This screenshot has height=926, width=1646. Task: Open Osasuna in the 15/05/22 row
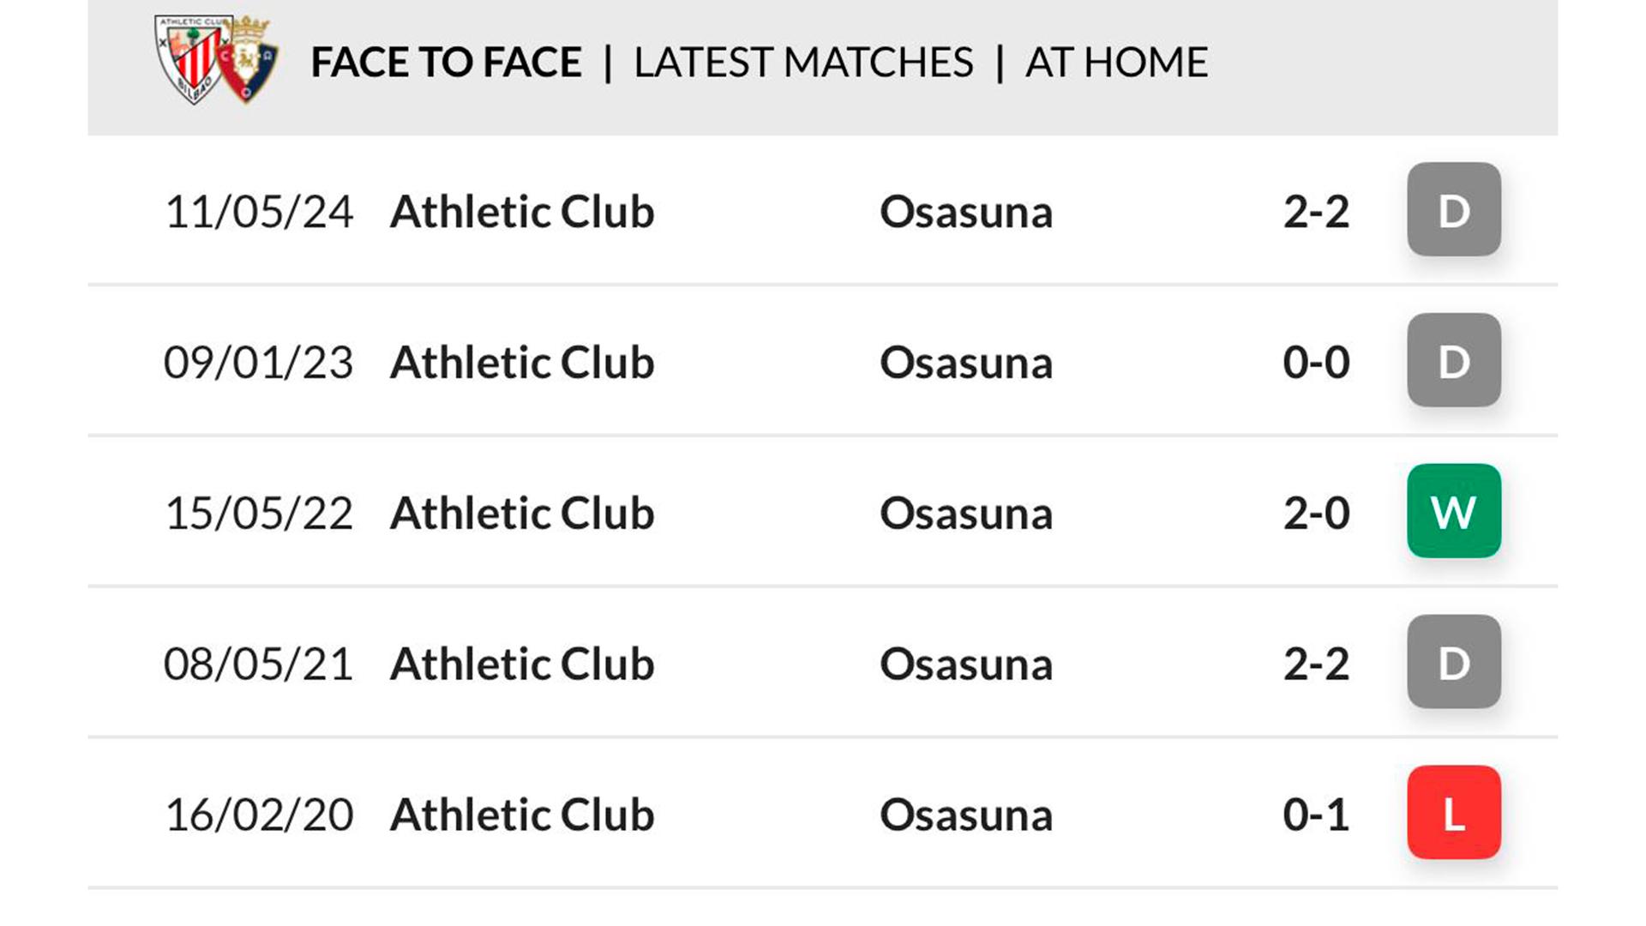[966, 514]
